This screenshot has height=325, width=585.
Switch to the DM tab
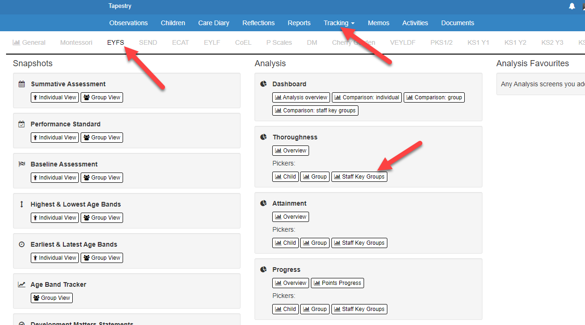tap(312, 42)
